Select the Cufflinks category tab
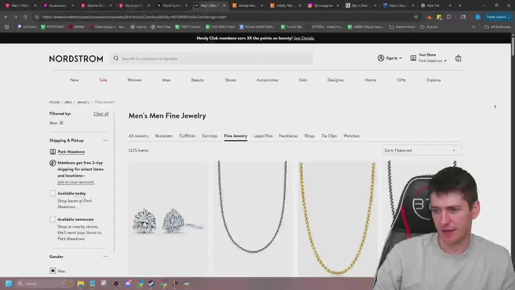 187,136
